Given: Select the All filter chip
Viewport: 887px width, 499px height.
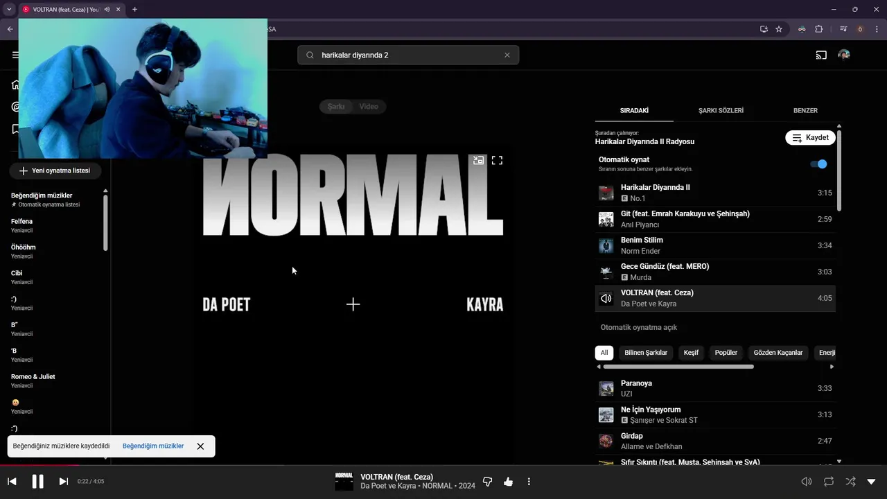Looking at the screenshot, I should (x=604, y=352).
